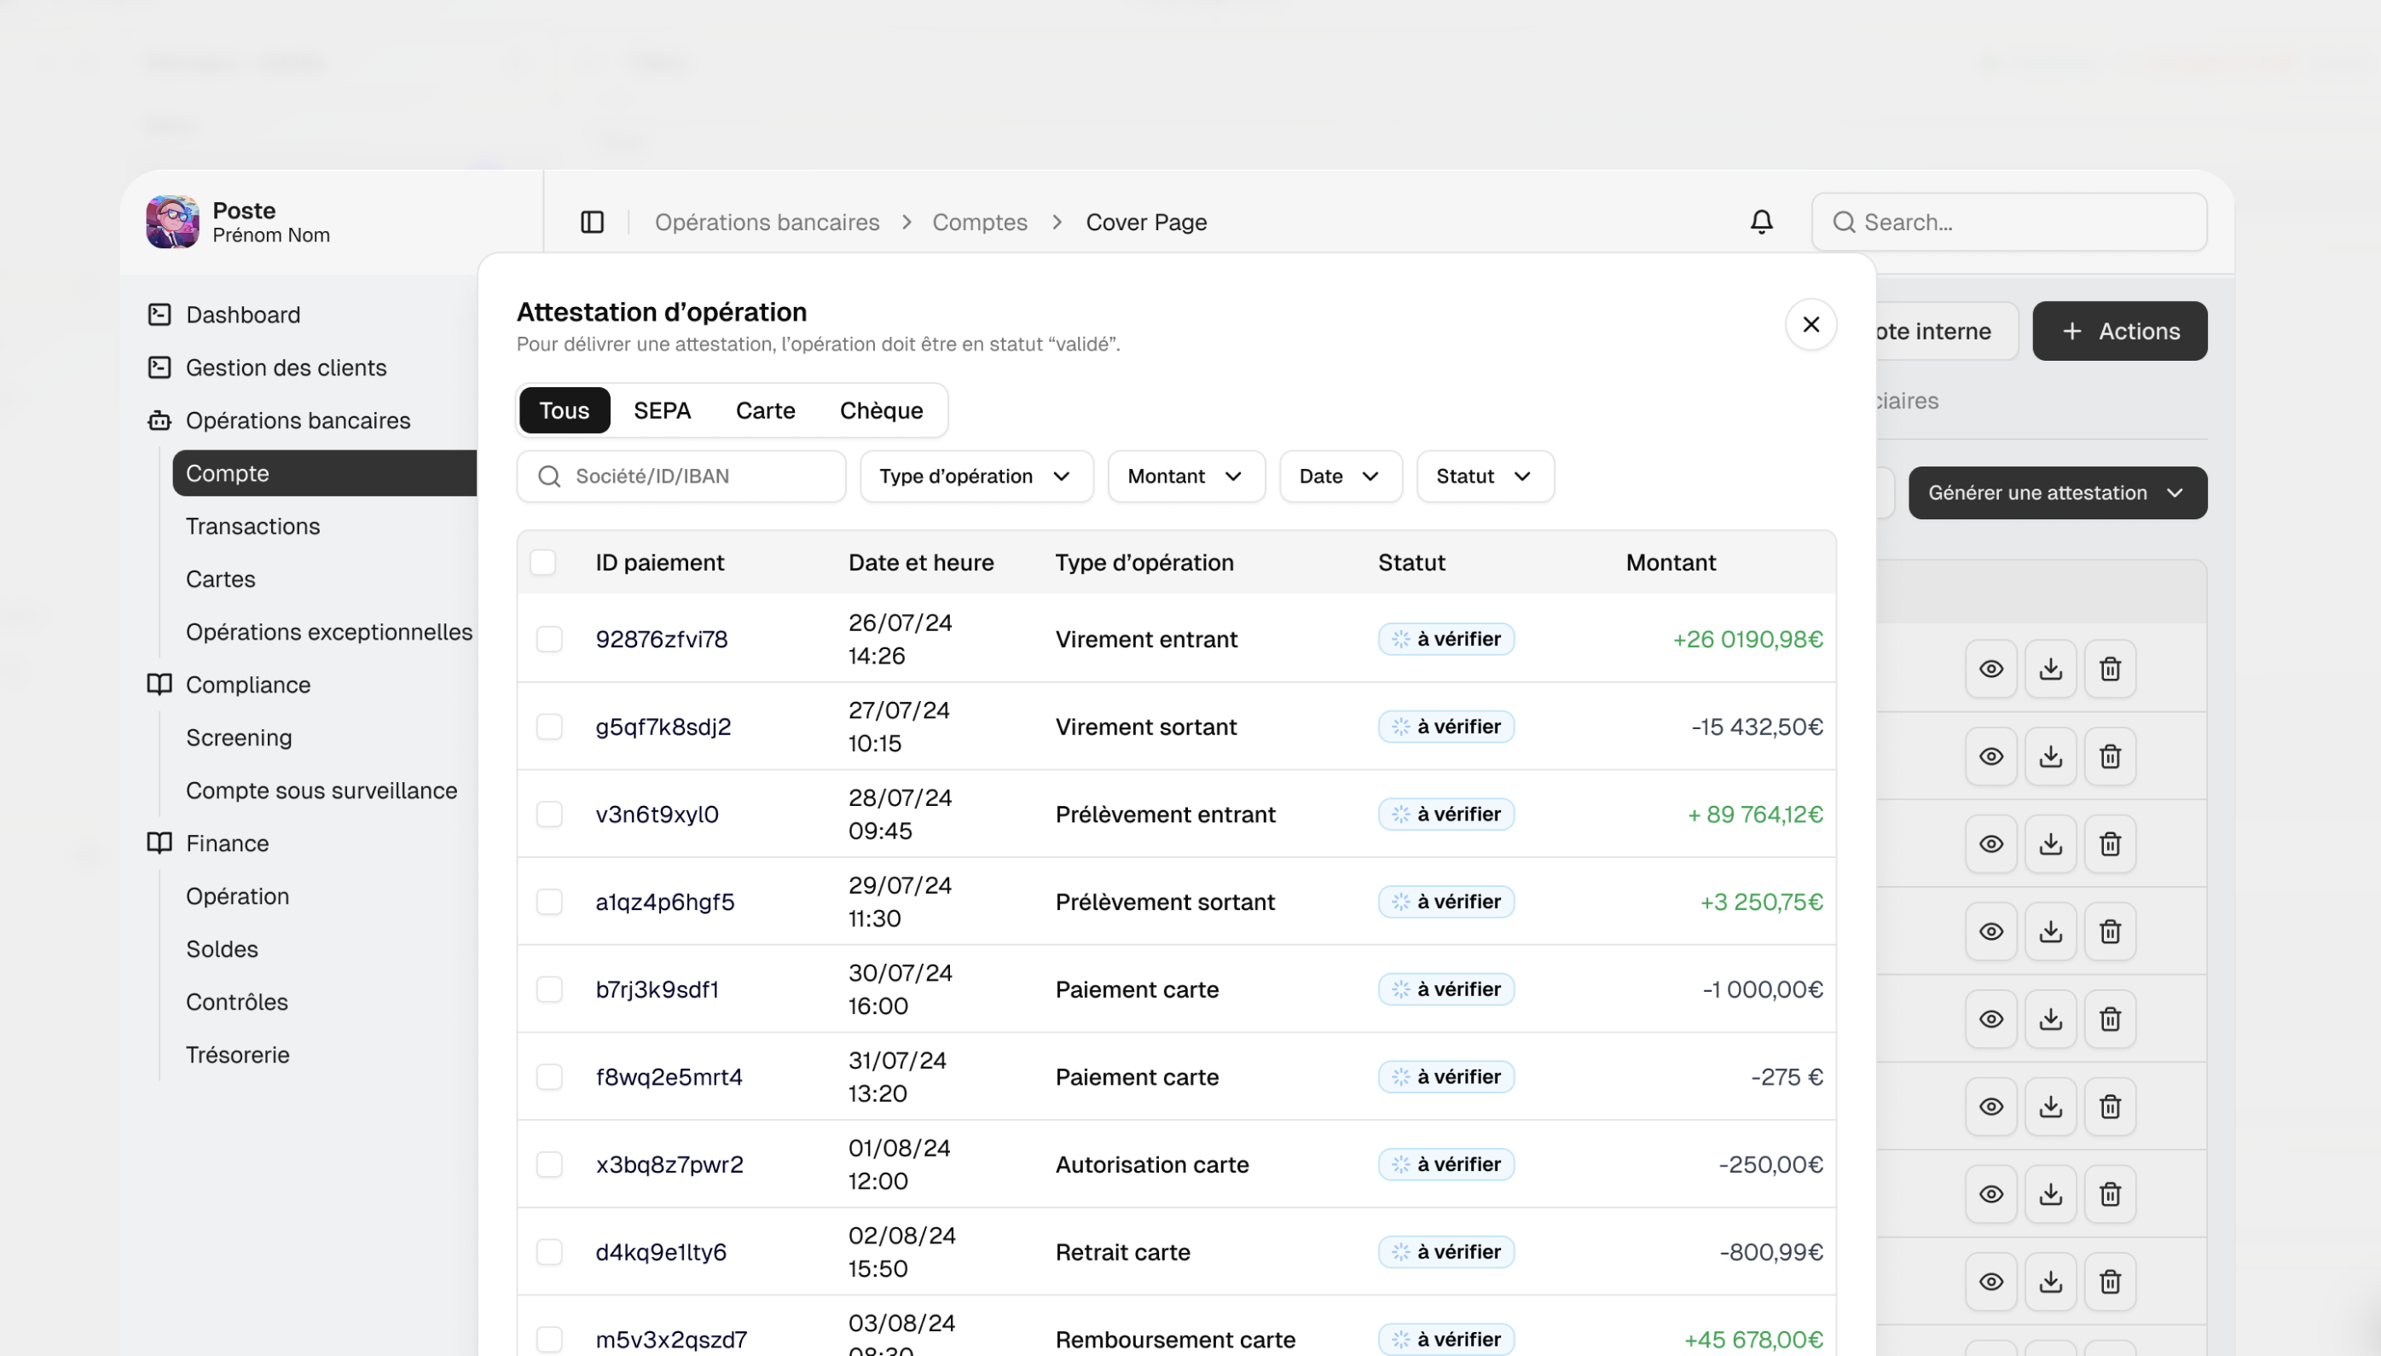Viewport: 2381px width, 1356px height.
Task: Click the user avatar for Poste
Action: (x=172, y=222)
